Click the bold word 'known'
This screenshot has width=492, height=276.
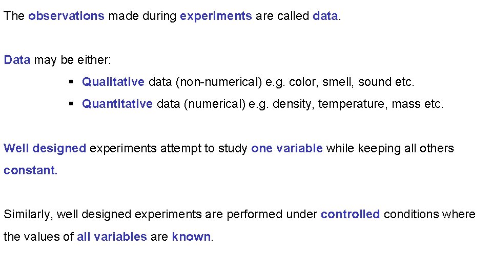click(191, 236)
